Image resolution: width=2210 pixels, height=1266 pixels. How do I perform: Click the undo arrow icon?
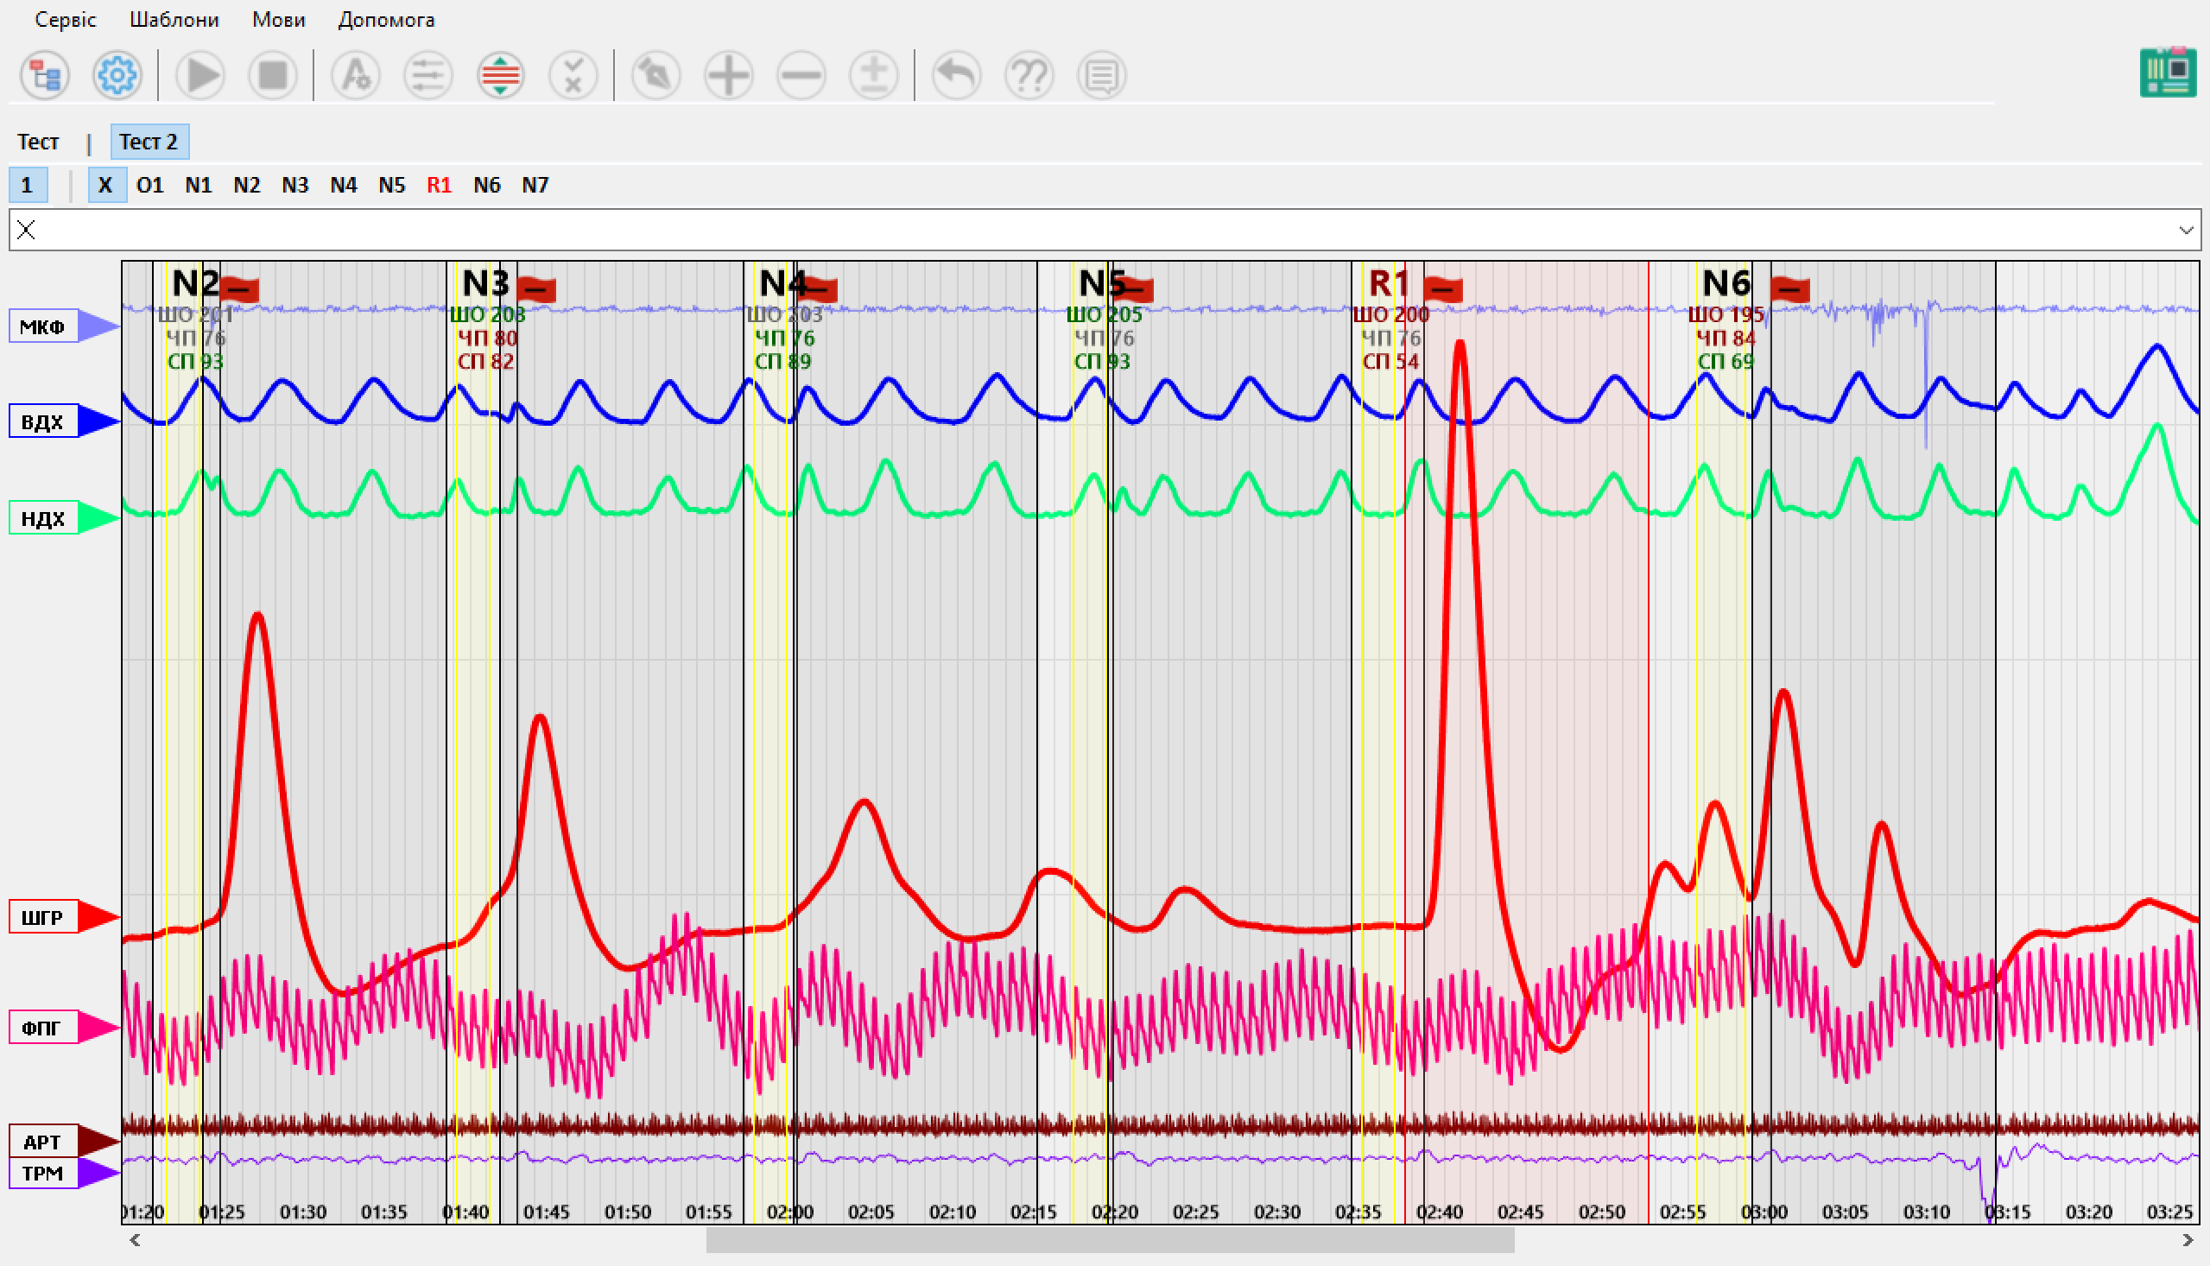[x=956, y=76]
